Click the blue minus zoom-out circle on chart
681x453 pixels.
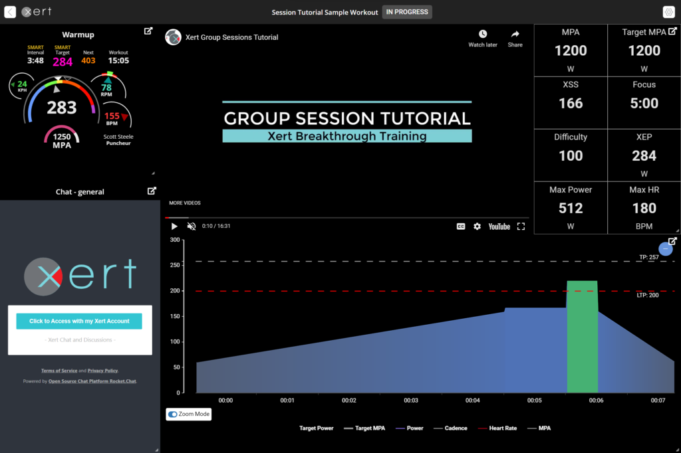[x=665, y=249]
